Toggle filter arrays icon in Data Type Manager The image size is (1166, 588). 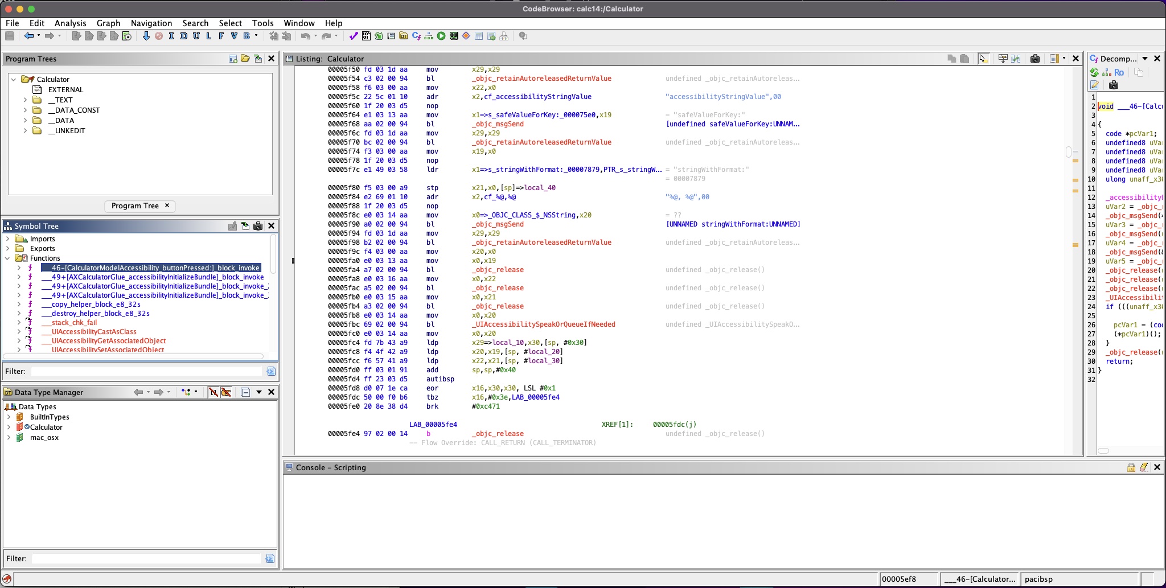pyautogui.click(x=213, y=392)
